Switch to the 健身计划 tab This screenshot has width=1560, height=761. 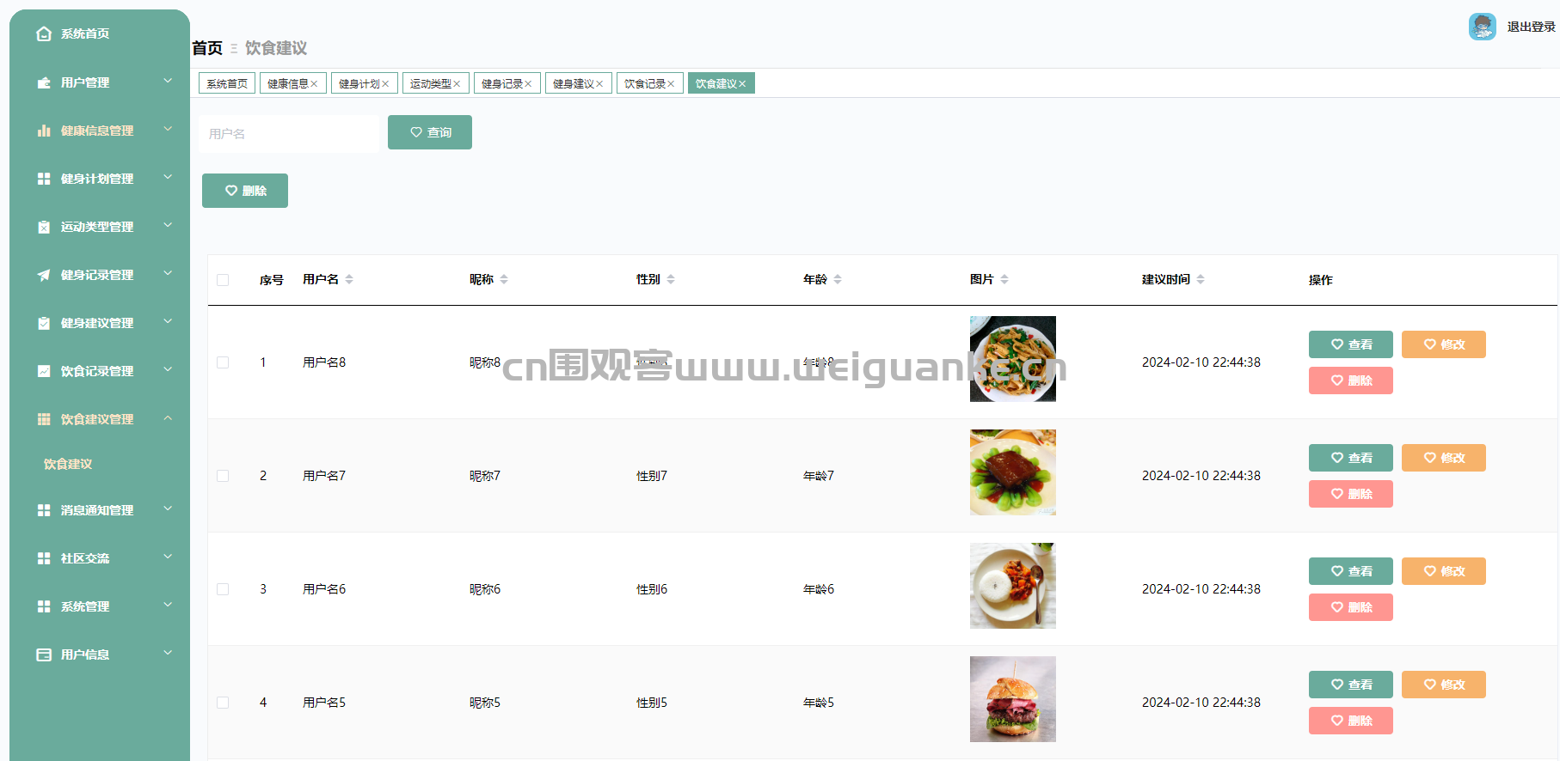click(359, 83)
